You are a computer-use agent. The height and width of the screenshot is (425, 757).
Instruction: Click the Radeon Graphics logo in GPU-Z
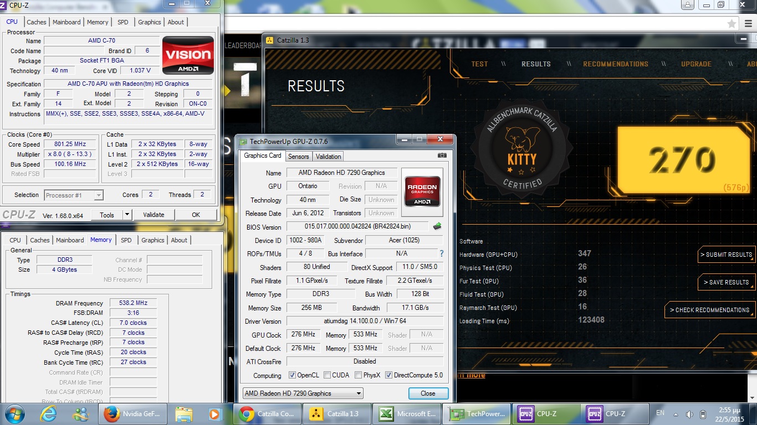pyautogui.click(x=422, y=191)
